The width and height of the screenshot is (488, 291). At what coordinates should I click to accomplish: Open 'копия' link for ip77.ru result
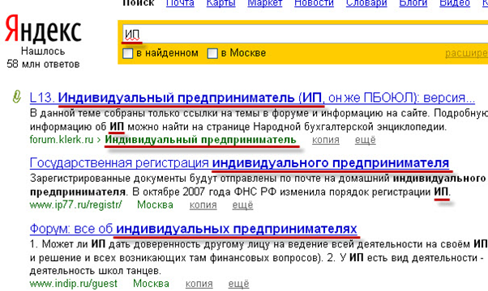(x=203, y=205)
